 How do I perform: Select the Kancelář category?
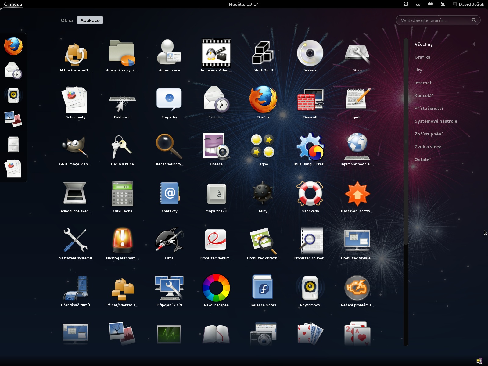[x=424, y=95]
